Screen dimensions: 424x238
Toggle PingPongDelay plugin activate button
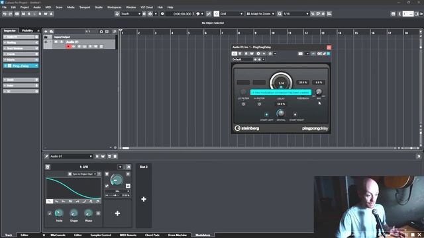click(235, 54)
